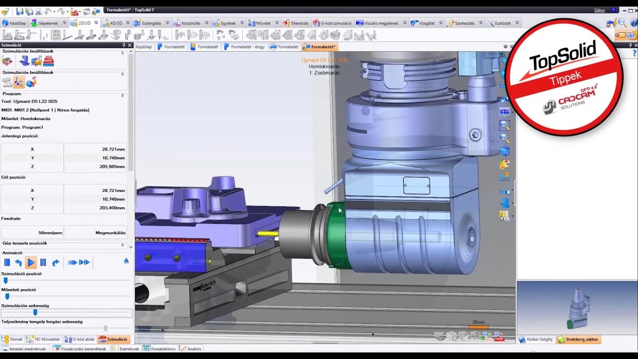Select the Stoleberg_sablon tab at bottom right
This screenshot has width=638, height=359.
coord(578,340)
